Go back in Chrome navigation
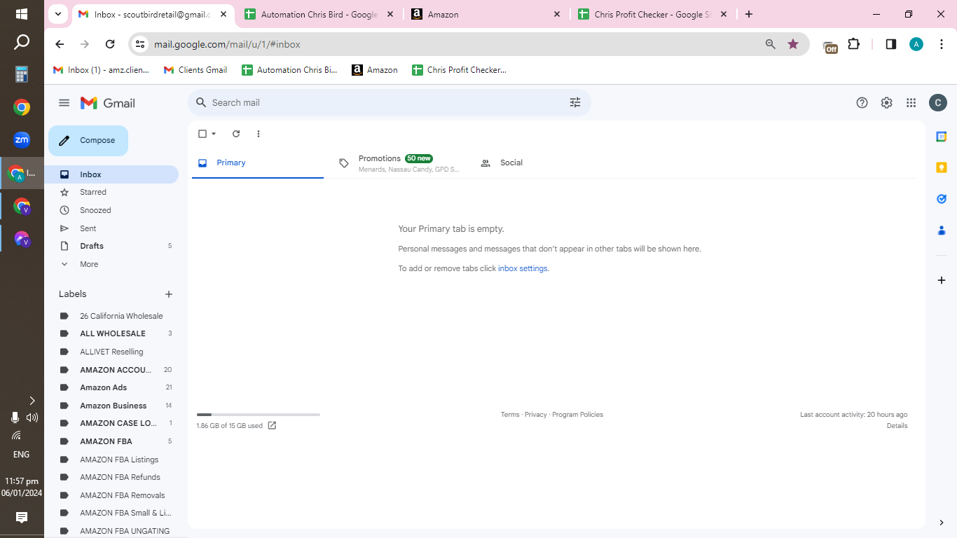 coord(60,44)
